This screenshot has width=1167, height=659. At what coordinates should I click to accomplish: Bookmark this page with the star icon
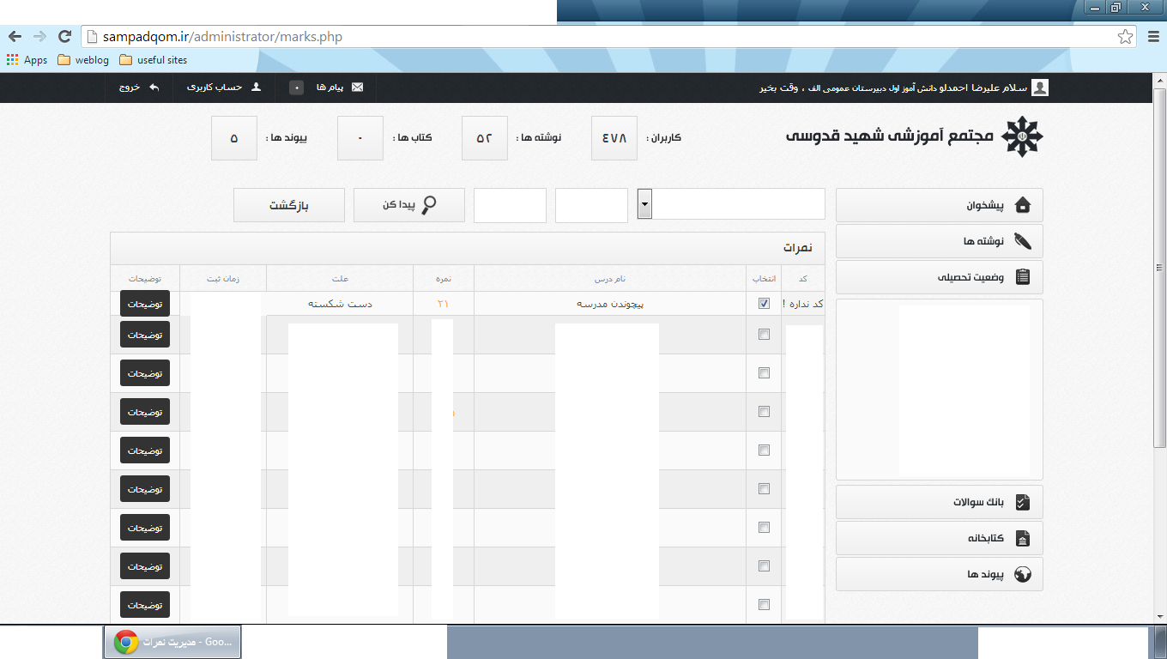point(1125,36)
